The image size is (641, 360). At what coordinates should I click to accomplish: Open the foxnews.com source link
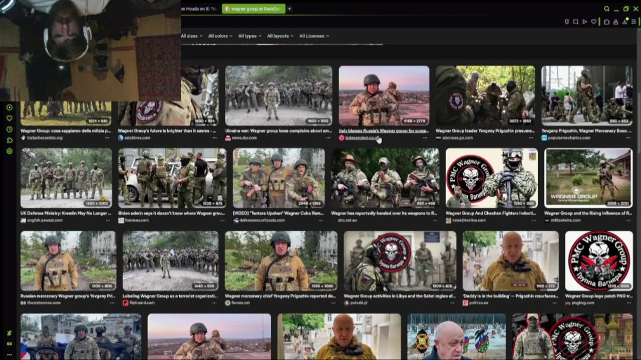[137, 220]
